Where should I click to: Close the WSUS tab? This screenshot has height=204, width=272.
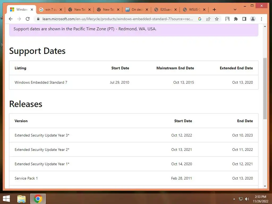(204, 10)
